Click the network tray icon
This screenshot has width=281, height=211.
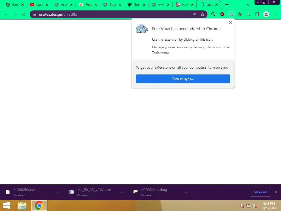tap(249, 206)
